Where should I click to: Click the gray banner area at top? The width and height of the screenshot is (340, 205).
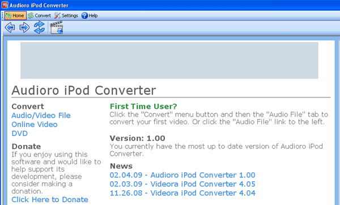[169, 60]
